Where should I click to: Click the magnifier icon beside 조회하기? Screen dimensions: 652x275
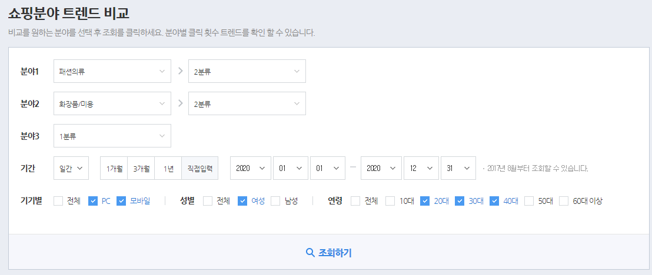pos(310,253)
